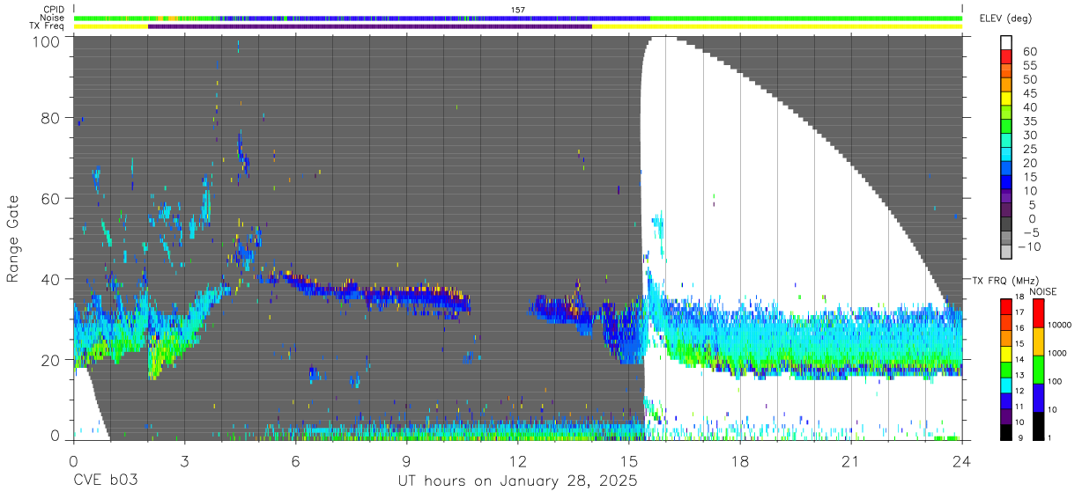Click the NOISE legend title

[1045, 291]
